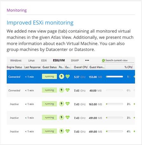The image size is (142, 145).
Task: Select Connected status in the 40.00 MB row
Action: click(14, 90)
